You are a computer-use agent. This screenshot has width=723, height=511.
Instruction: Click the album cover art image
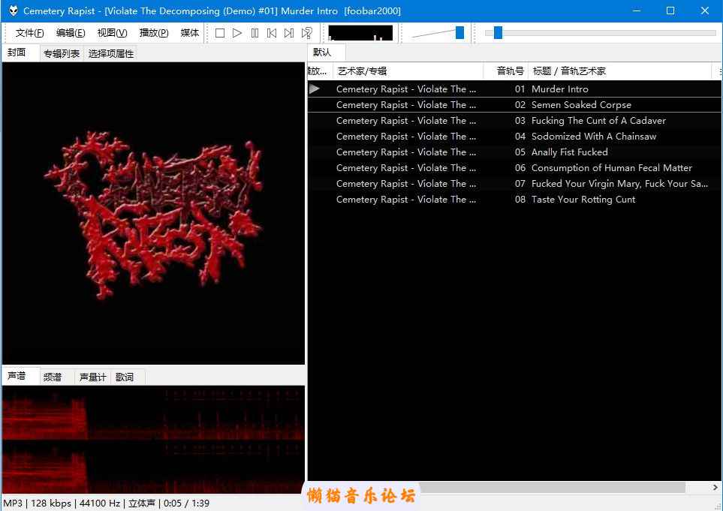click(x=153, y=213)
